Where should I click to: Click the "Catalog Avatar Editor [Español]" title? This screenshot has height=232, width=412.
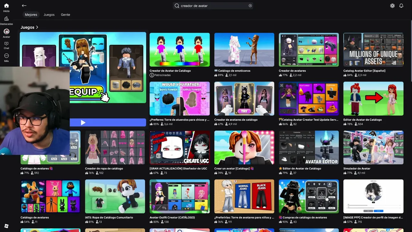coord(364,71)
